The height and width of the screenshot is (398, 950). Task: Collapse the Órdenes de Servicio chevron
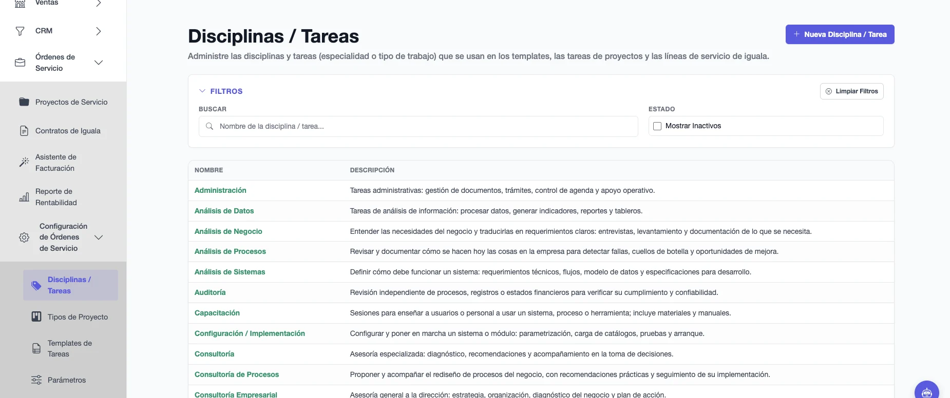click(99, 63)
